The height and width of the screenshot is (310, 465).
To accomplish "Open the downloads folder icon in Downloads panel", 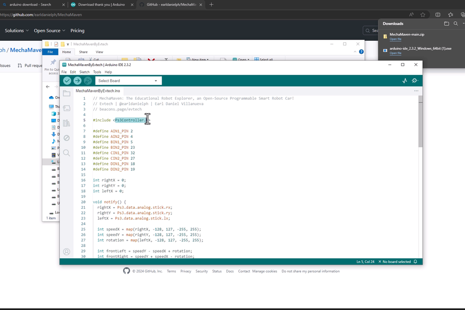I will (446, 23).
